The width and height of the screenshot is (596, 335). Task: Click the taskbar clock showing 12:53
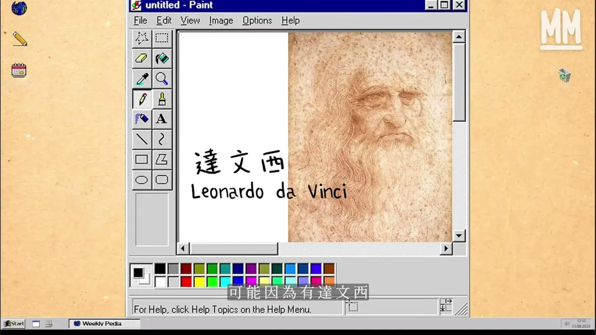[x=582, y=321]
